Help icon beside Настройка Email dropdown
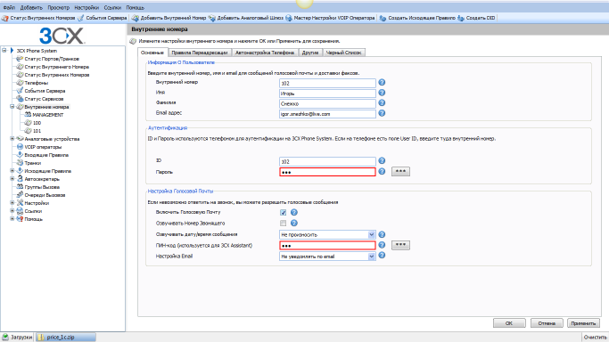Screen dimensions: 609x342 coord(382,256)
